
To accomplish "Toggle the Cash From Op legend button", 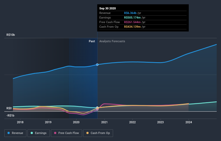I will 98,133.
